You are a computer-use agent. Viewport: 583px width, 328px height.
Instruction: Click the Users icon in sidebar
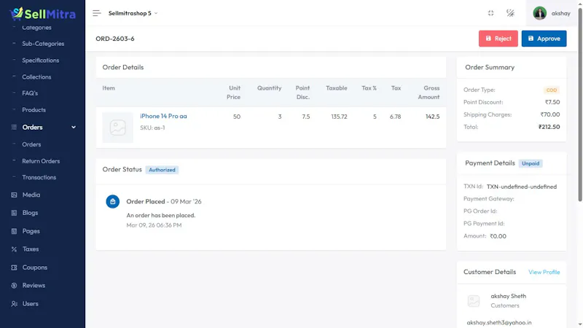tap(14, 304)
